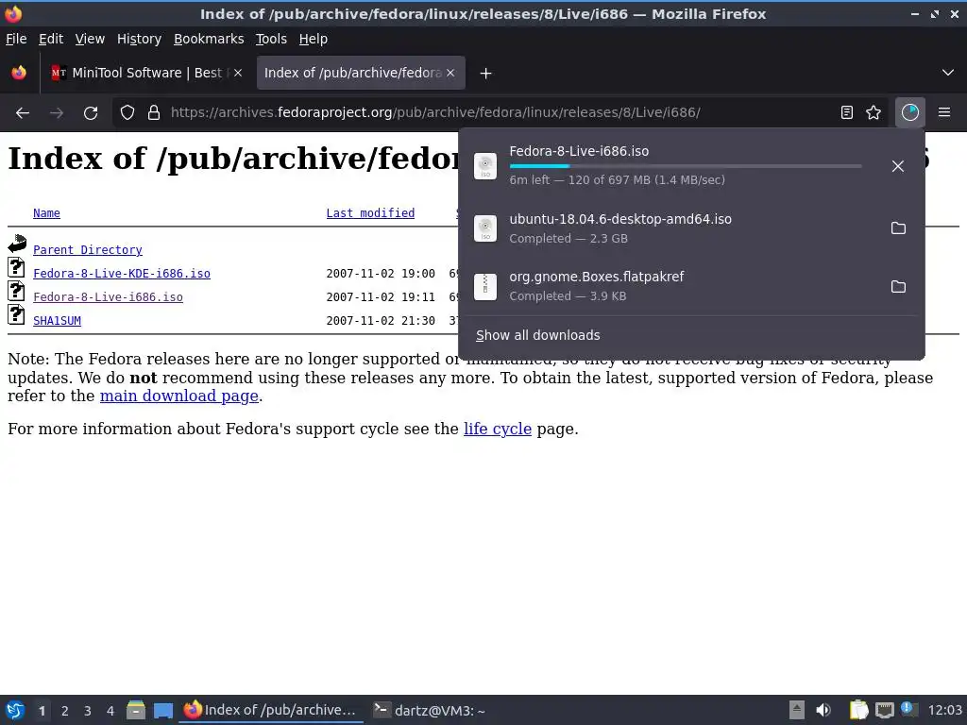Click Fedora-8-Live-KDE-i686.iso link
This screenshot has width=967, height=725.
pyautogui.click(x=122, y=273)
